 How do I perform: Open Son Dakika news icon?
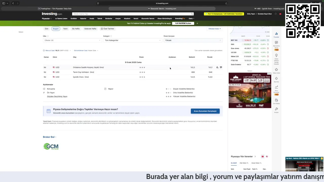coord(276,100)
